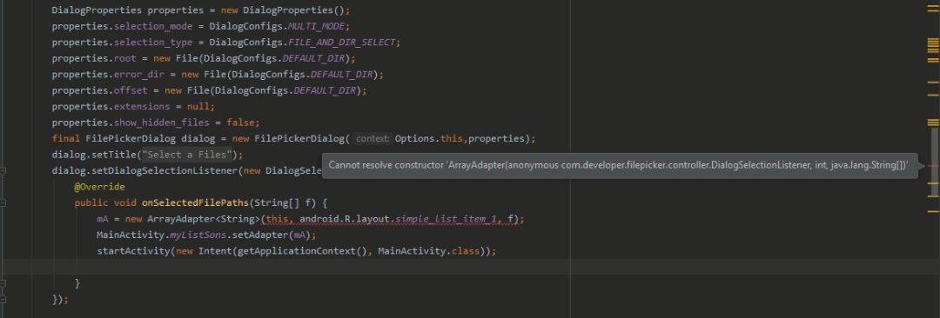
Task: Click 'MainActivity.class' argument
Action: pyautogui.click(x=428, y=251)
